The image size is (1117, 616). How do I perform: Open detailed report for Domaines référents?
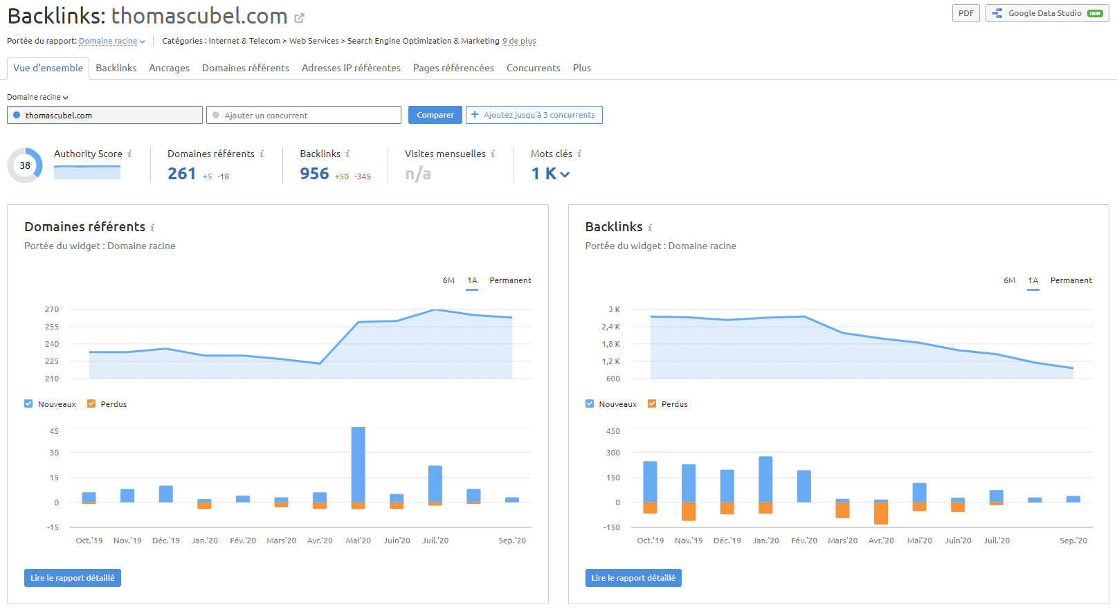[x=73, y=578]
